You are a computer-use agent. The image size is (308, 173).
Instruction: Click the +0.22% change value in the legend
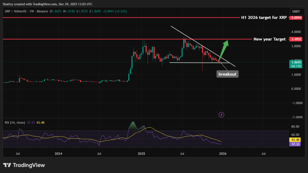(120, 11)
